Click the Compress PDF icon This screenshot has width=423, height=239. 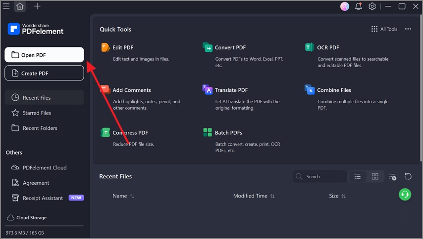tap(105, 132)
